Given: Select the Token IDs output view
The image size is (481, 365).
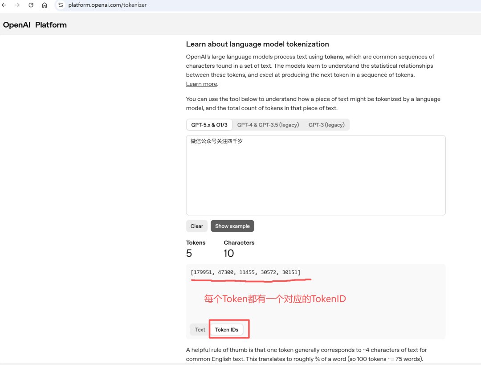Looking at the screenshot, I should pyautogui.click(x=226, y=329).
